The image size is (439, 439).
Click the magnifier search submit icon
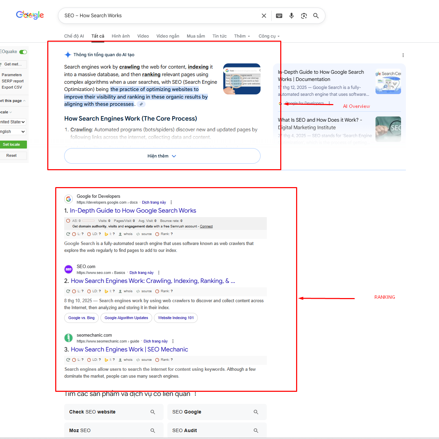coord(316,16)
